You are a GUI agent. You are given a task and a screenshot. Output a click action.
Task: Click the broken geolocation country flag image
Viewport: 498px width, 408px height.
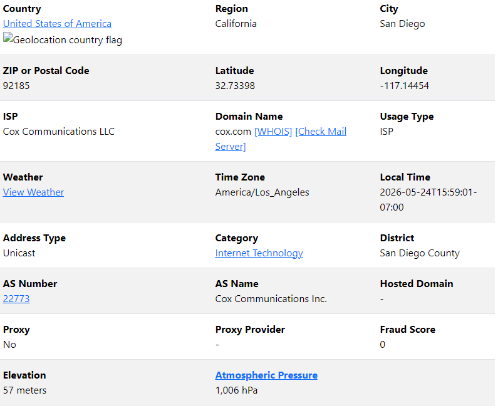tap(63, 40)
